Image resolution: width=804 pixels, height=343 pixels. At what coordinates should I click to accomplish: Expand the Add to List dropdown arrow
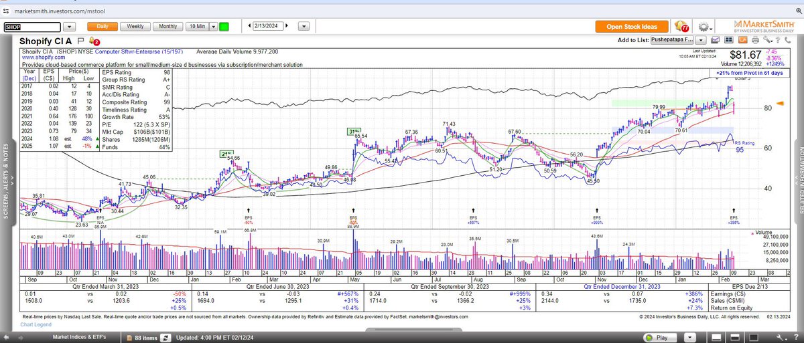click(x=701, y=40)
